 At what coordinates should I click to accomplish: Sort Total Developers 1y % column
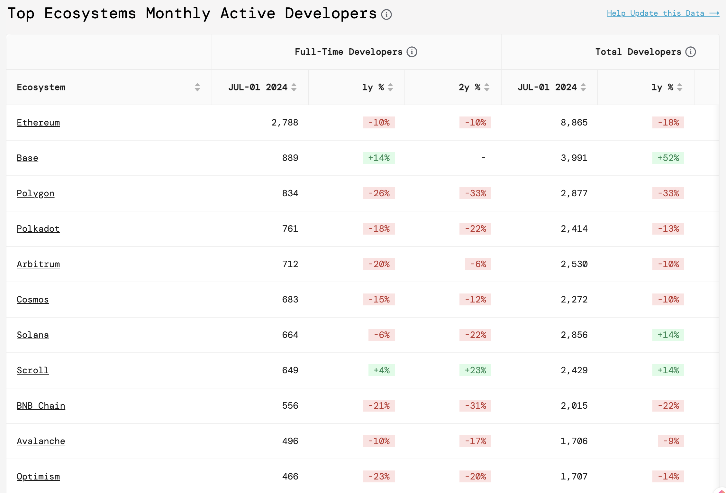pyautogui.click(x=680, y=87)
